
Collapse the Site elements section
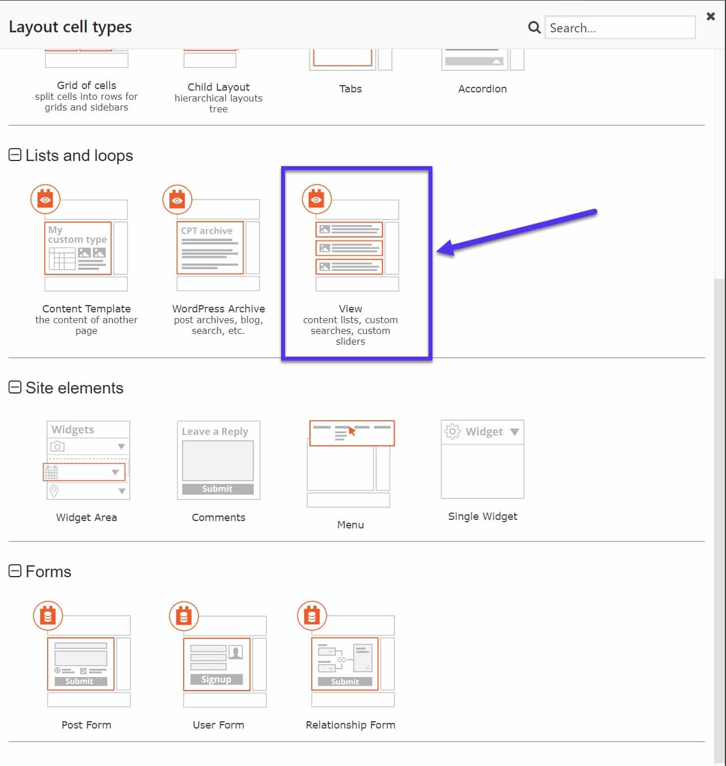(x=15, y=387)
